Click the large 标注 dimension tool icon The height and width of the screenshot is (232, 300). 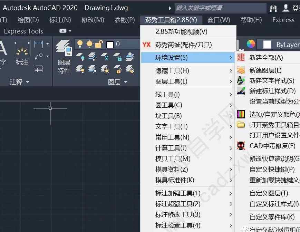point(22,48)
